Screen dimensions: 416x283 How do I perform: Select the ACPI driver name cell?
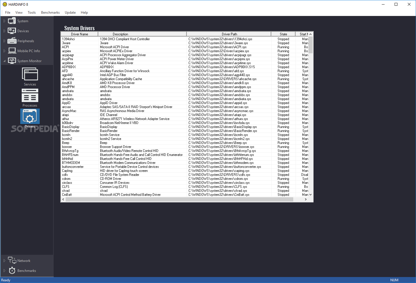click(65, 47)
